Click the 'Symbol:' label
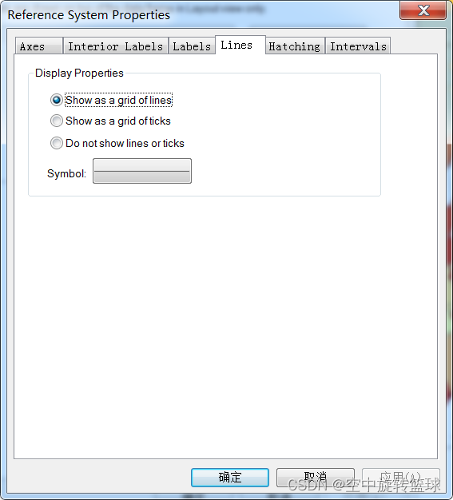Viewport: 453px width, 500px height. [x=66, y=174]
